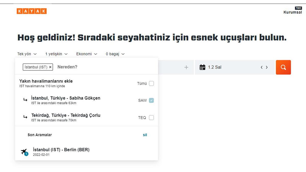
Task: Open the Tek yön trip type dropdown
Action: (27, 54)
